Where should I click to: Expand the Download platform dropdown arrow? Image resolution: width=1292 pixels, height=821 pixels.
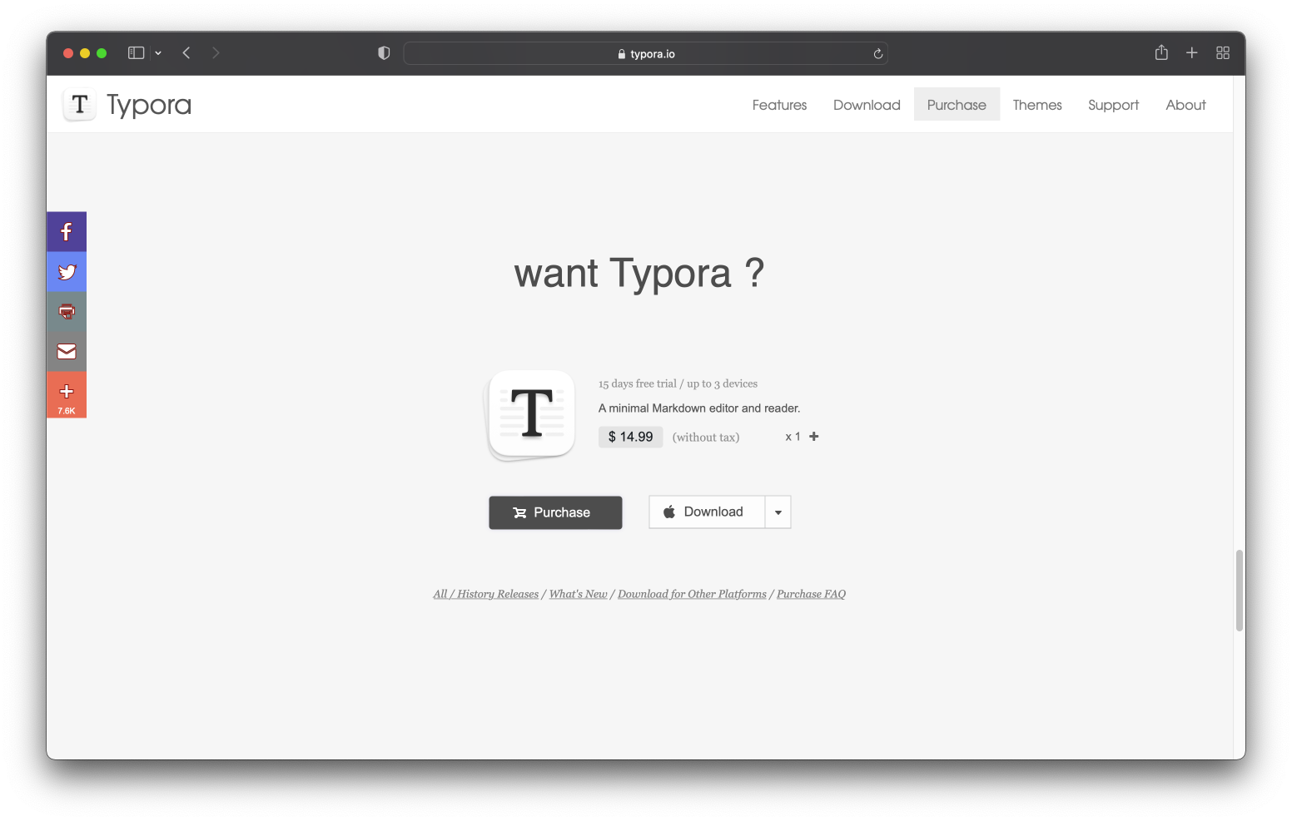[778, 512]
